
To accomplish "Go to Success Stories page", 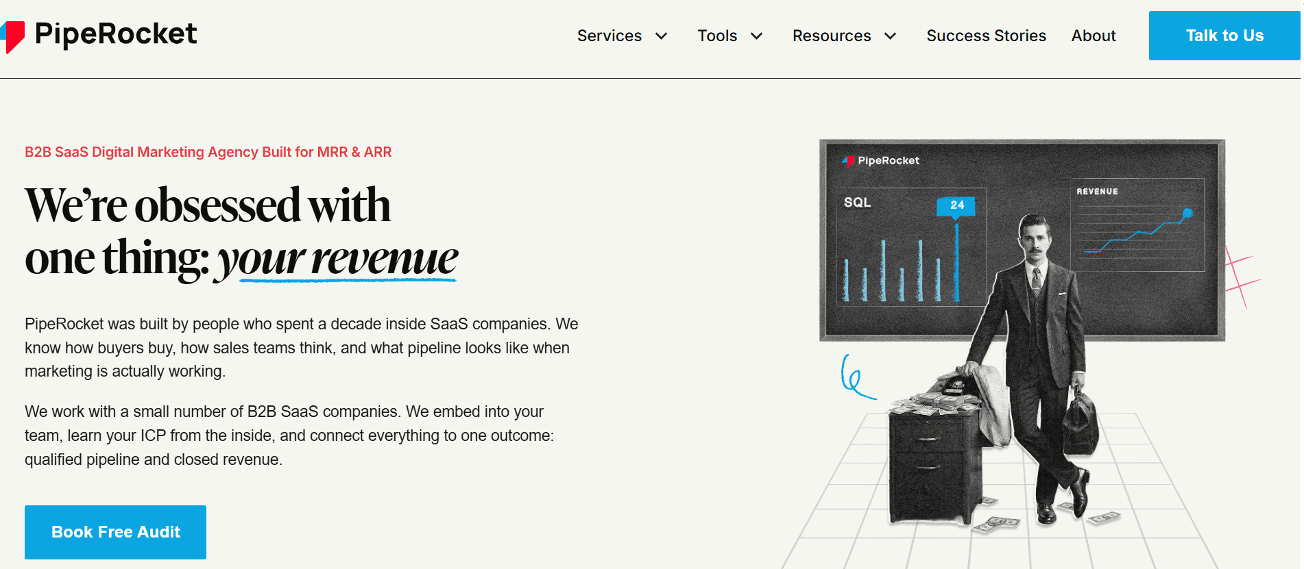I will (x=986, y=36).
